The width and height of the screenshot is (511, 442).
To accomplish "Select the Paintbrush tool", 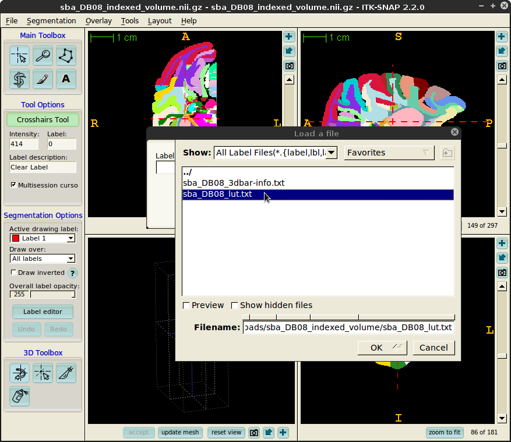I will point(43,79).
